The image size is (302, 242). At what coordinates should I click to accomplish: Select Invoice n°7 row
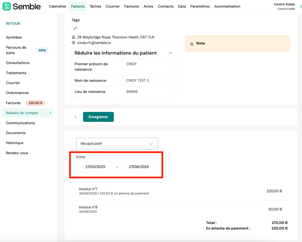coord(180,191)
